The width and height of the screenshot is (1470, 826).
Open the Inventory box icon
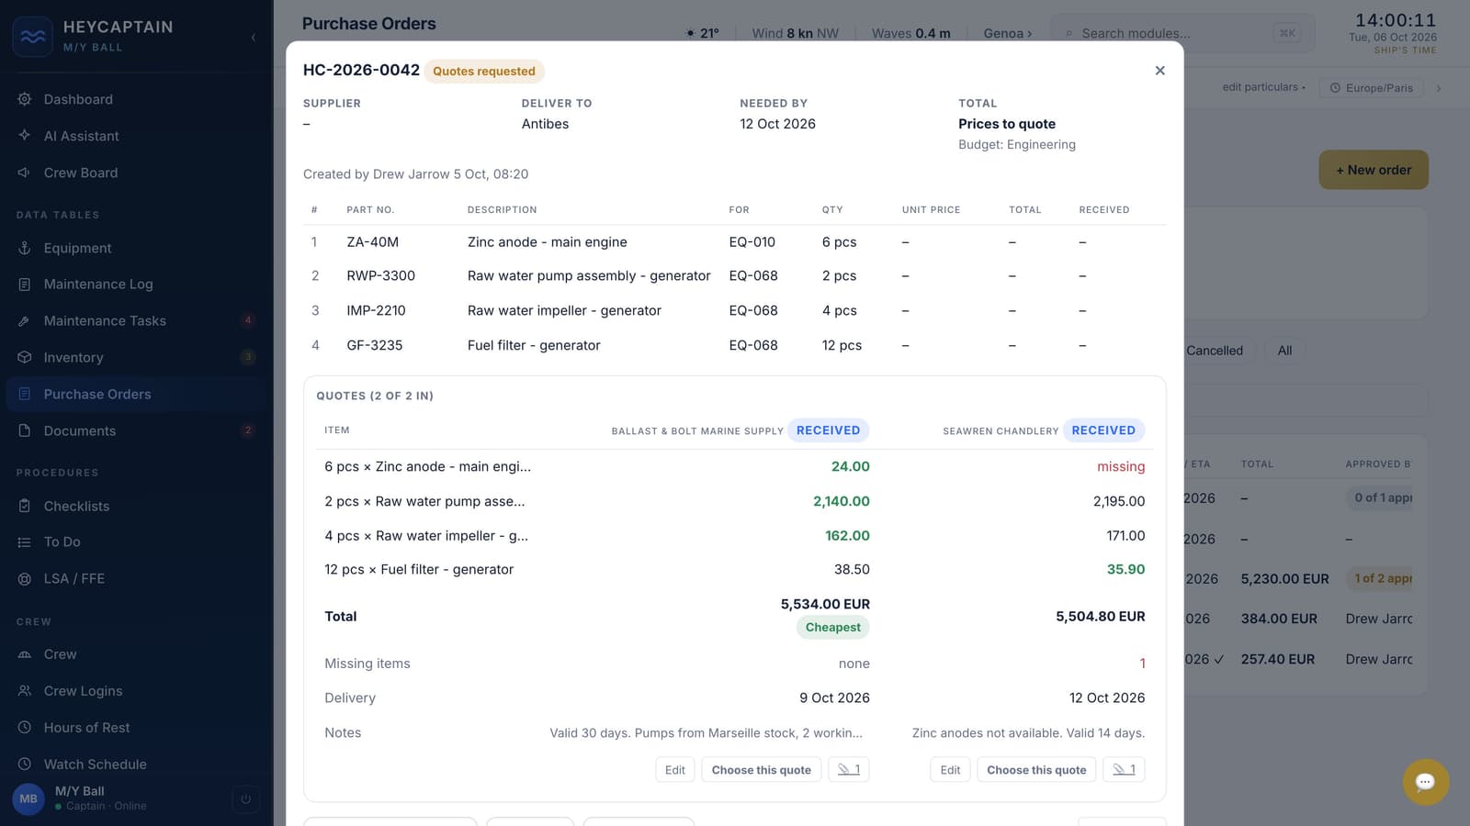pyautogui.click(x=25, y=357)
